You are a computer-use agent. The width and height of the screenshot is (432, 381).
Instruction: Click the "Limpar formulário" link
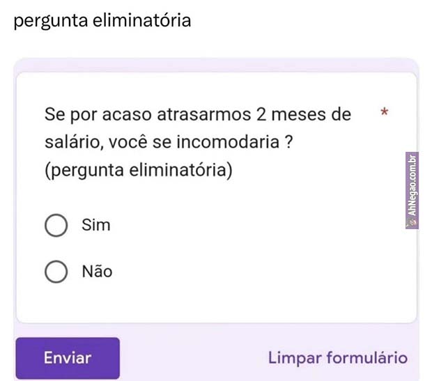pos(338,358)
